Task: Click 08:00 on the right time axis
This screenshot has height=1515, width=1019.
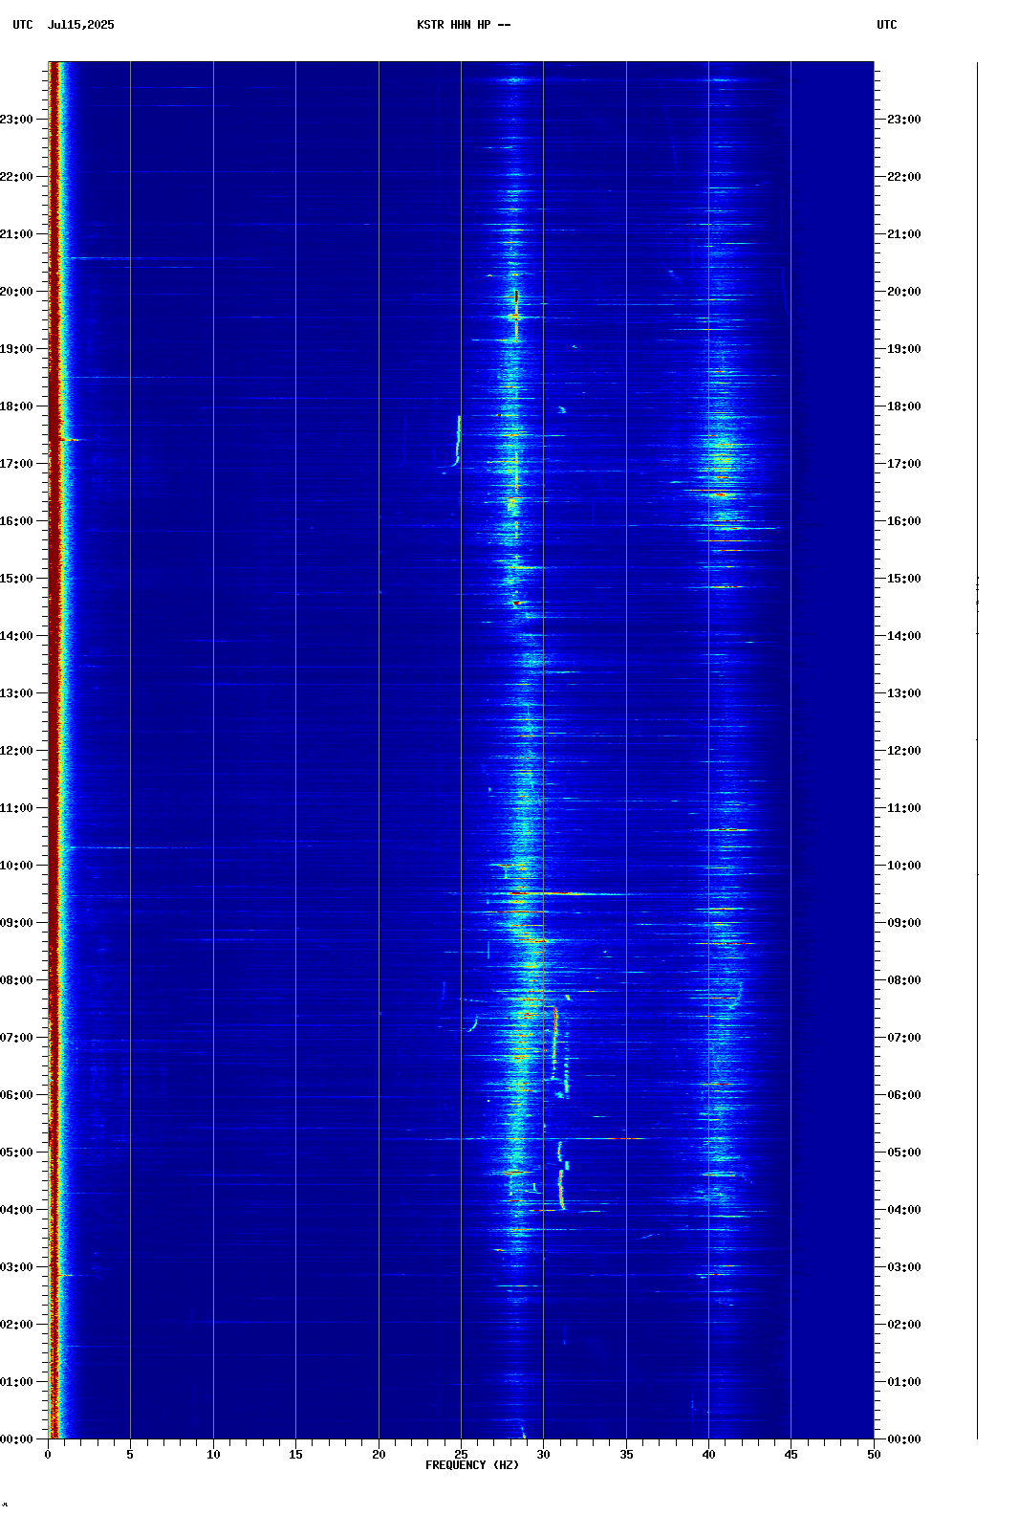Action: coord(904,980)
